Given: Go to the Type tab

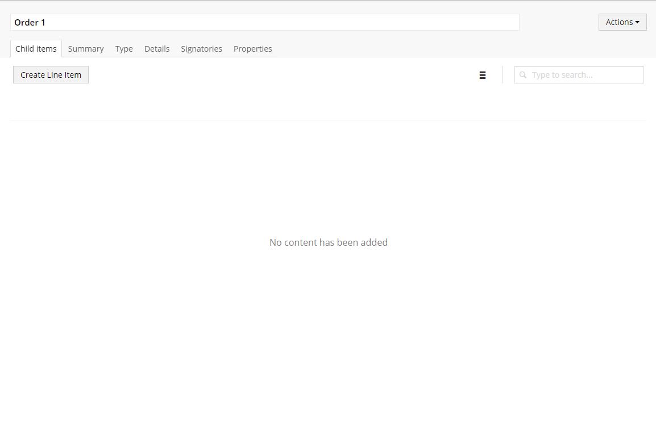Looking at the screenshot, I should 124,49.
